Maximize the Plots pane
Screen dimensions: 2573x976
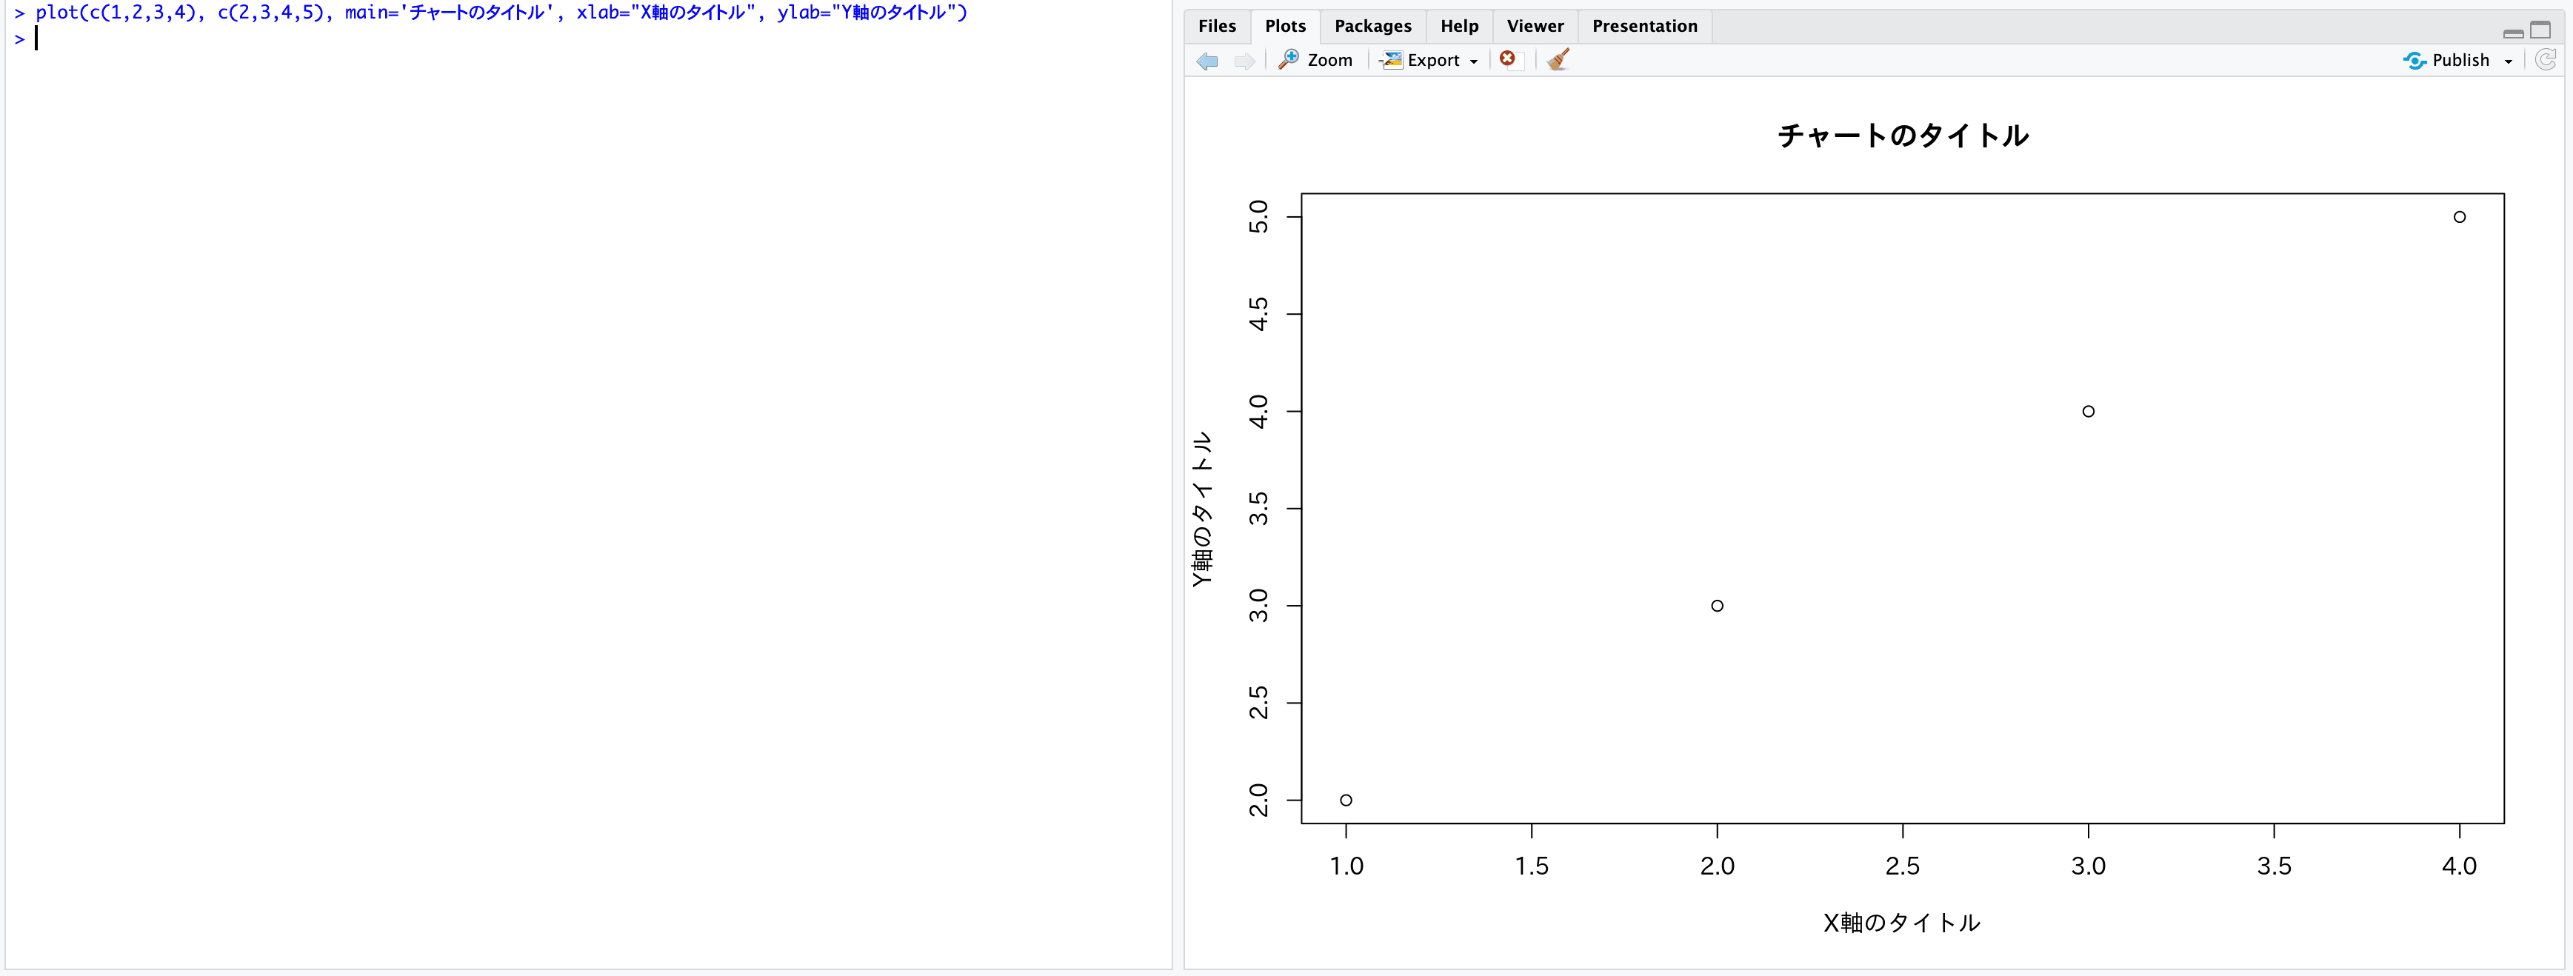click(2540, 30)
